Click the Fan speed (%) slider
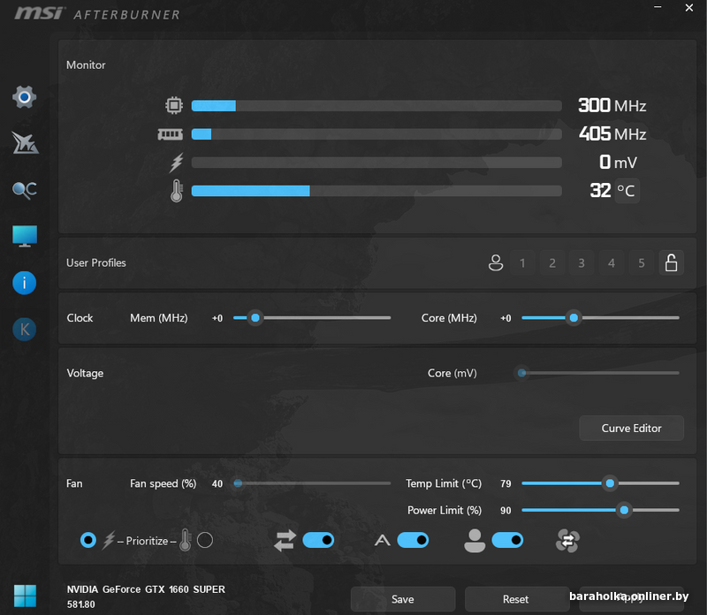 [312, 483]
